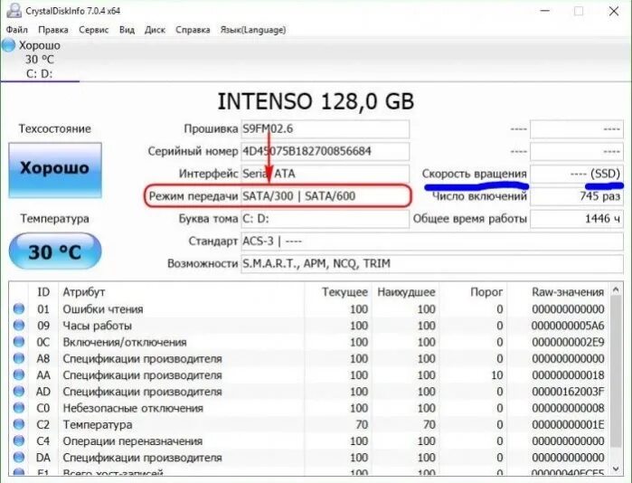This screenshot has width=632, height=483.
Task: Select the Операции переназначения attribute row
Action: tap(309, 441)
